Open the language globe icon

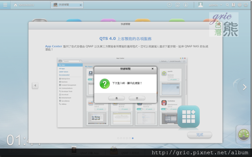point(239,5)
